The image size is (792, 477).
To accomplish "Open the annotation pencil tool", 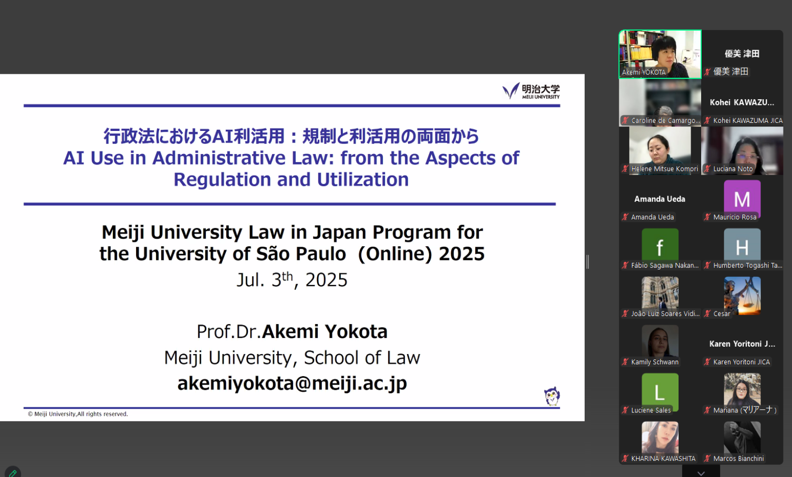I will point(12,472).
